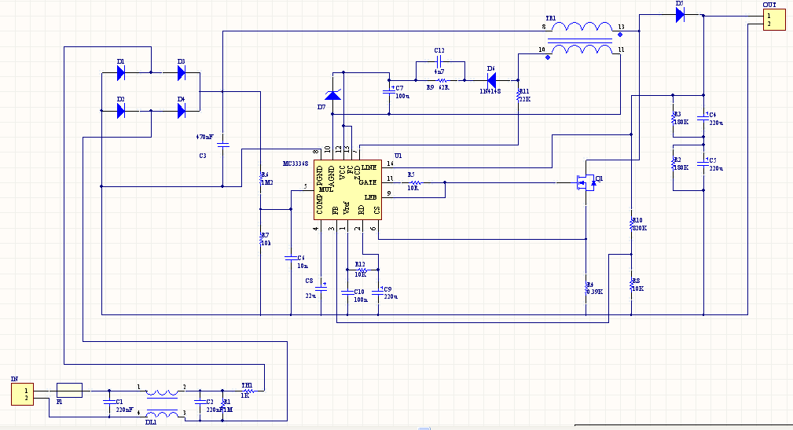Select MOSFET Q1 symbol

click(x=586, y=182)
